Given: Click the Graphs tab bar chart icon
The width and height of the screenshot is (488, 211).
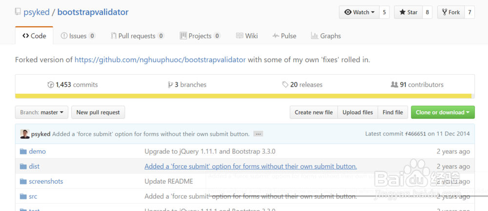Looking at the screenshot, I should pos(314,36).
